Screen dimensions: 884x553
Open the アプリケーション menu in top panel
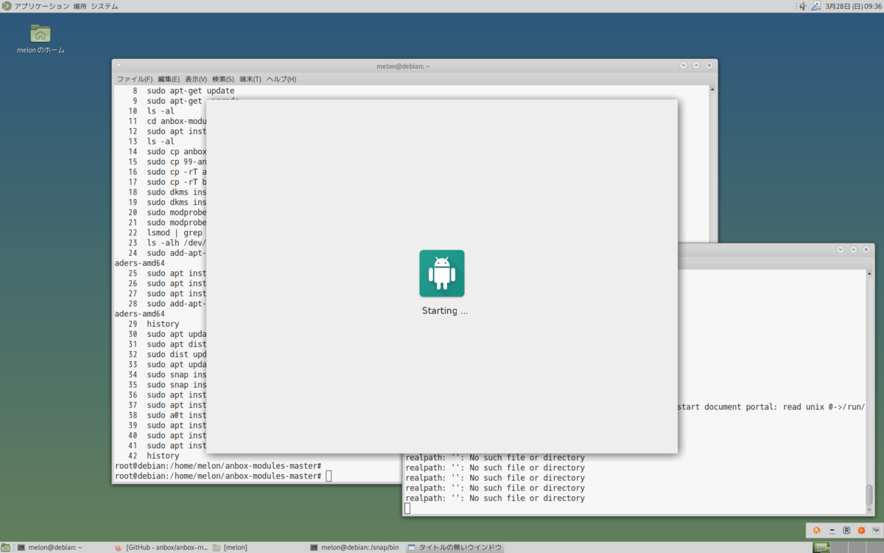[42, 6]
